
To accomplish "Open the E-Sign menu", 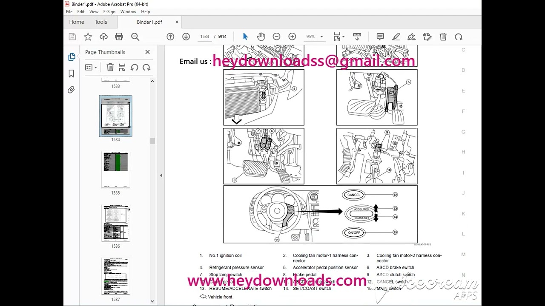I will (109, 12).
